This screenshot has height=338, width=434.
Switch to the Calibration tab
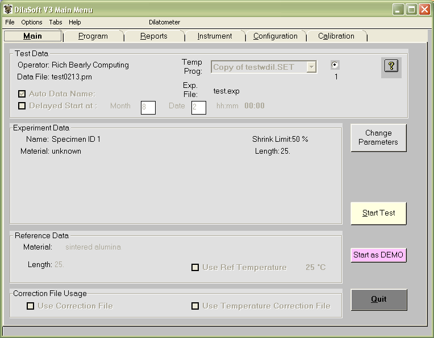point(336,36)
